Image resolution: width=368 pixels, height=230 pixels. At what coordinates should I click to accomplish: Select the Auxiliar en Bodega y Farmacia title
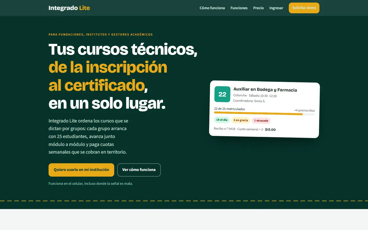click(x=265, y=90)
